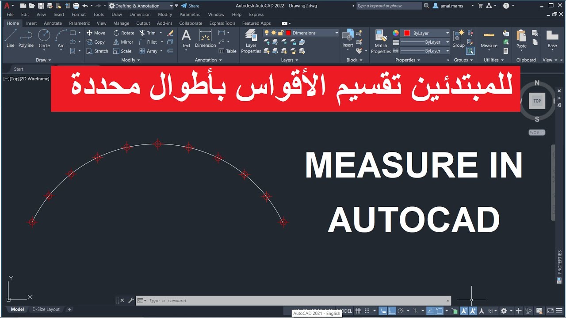Image resolution: width=566 pixels, height=318 pixels.
Task: Open Quick Calculator in Utilities panel
Action: (x=506, y=51)
